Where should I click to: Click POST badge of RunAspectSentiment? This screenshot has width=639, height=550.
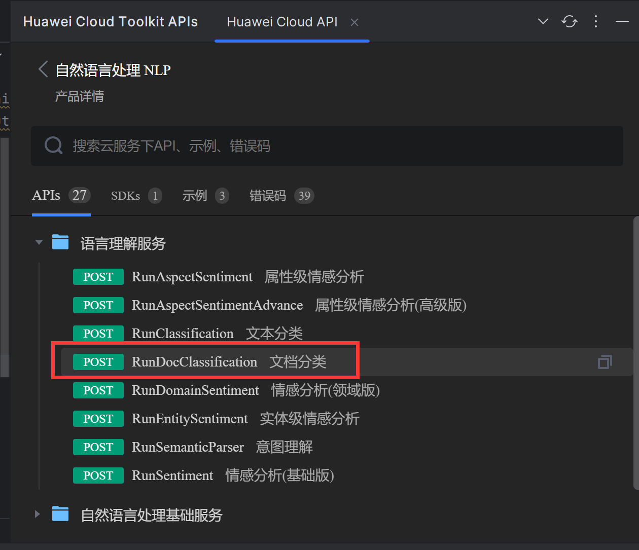tap(98, 277)
